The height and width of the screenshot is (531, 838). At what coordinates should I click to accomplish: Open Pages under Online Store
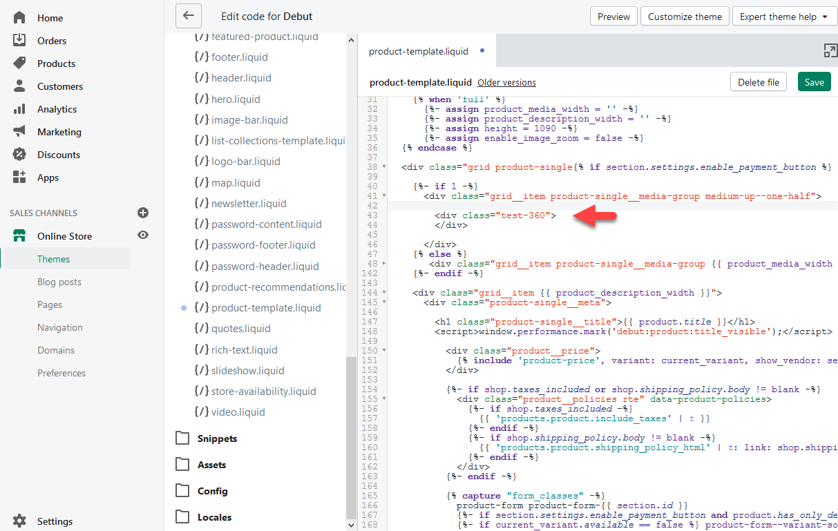click(x=50, y=305)
